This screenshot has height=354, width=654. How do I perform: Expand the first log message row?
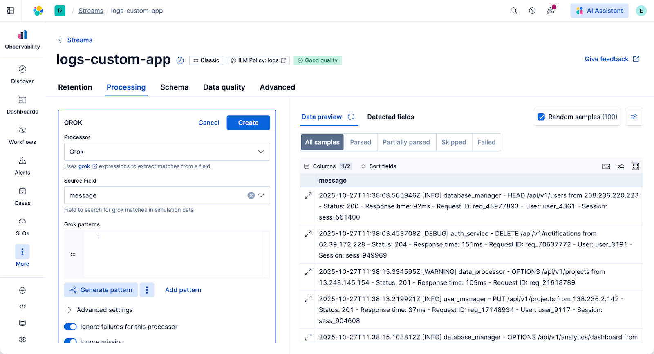coord(309,196)
